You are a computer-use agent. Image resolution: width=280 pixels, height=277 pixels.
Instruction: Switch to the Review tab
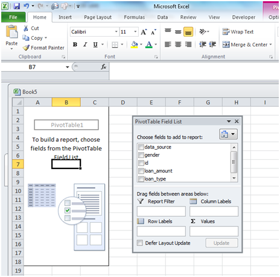click(188, 18)
